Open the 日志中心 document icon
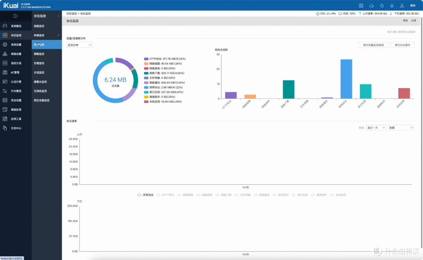The height and width of the screenshot is (260, 423). [5, 128]
